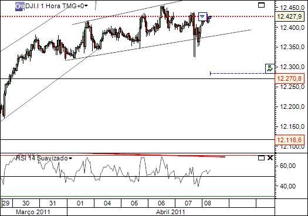Click date 05 on the time axis
The image size is (308, 216).
point(134,203)
